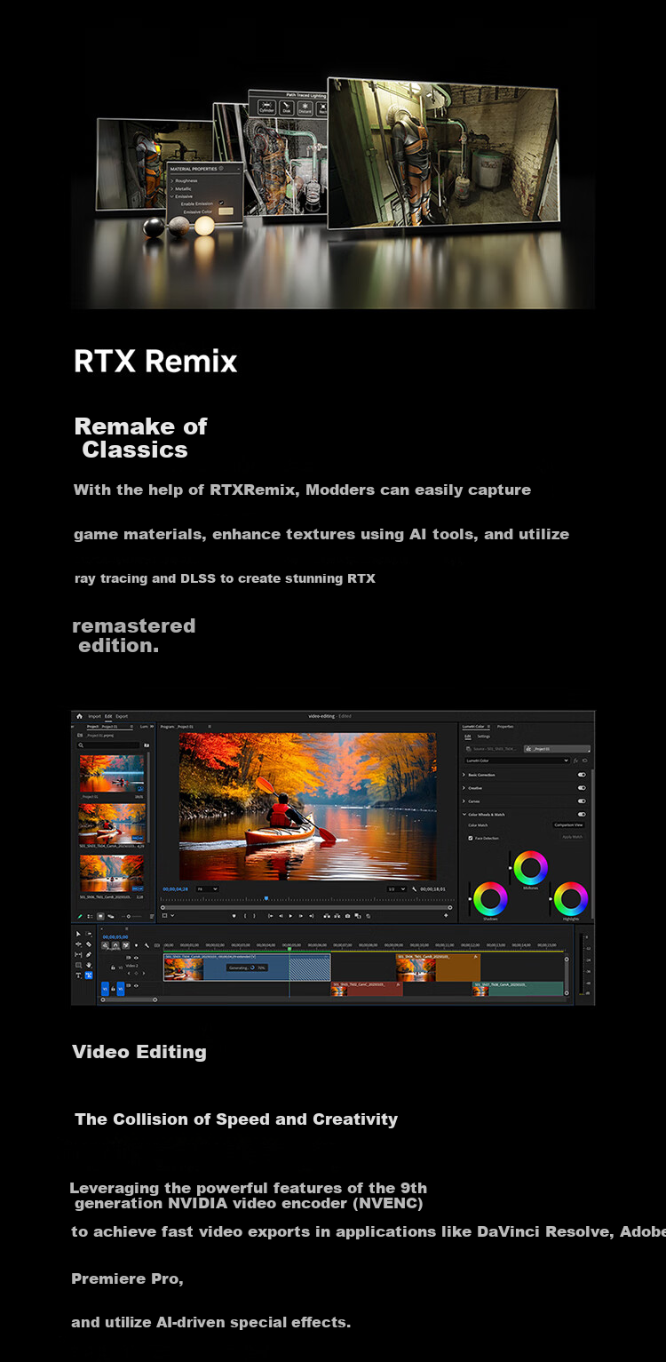Screen dimensions: 666x1362
Task: Open the Settings tab in Lumetri panel
Action: coord(484,737)
